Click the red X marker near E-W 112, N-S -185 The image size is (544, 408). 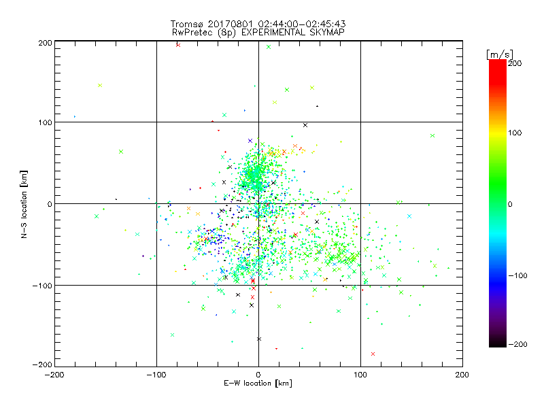tap(373, 354)
